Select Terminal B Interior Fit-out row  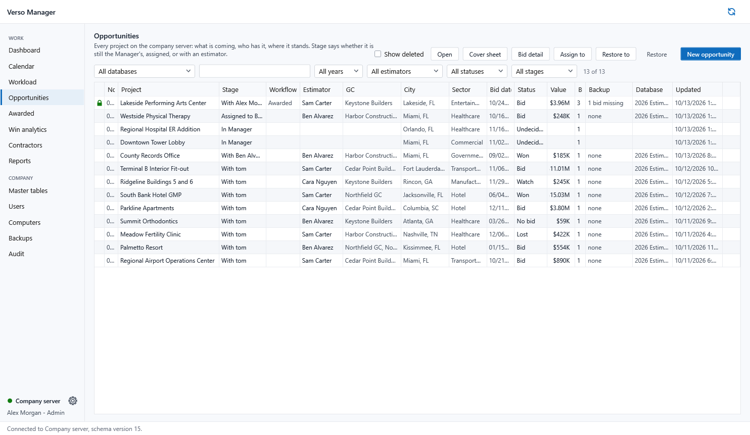coord(417,169)
